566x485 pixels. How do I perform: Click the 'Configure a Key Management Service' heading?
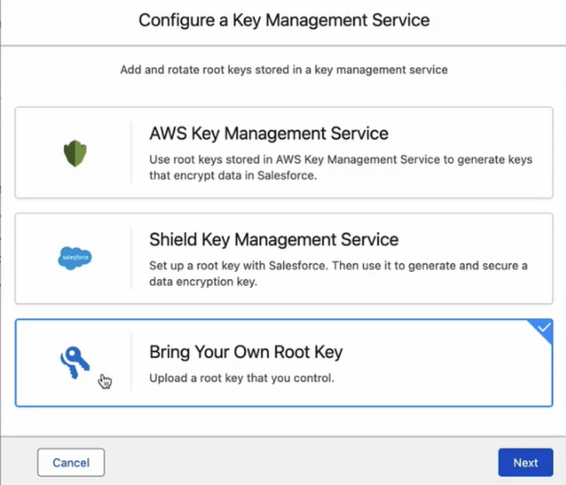point(284,20)
